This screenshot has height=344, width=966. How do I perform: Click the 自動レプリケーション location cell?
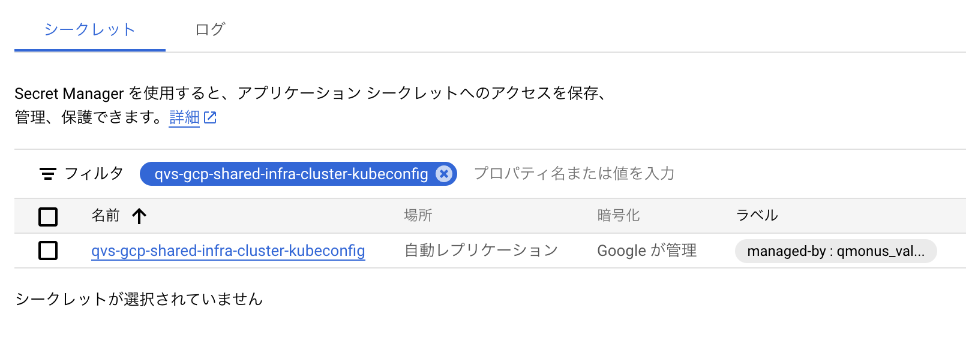481,251
